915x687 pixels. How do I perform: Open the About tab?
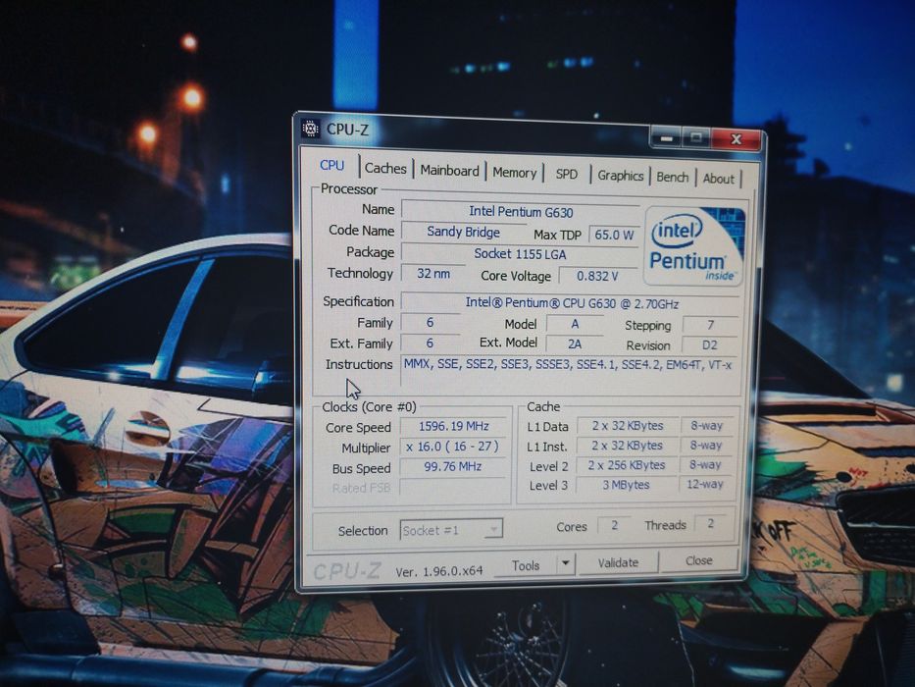[x=718, y=179]
